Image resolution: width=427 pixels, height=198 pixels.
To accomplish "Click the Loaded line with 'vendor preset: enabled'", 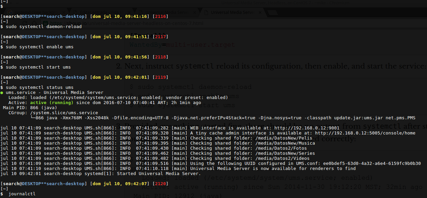I will tap(118, 97).
